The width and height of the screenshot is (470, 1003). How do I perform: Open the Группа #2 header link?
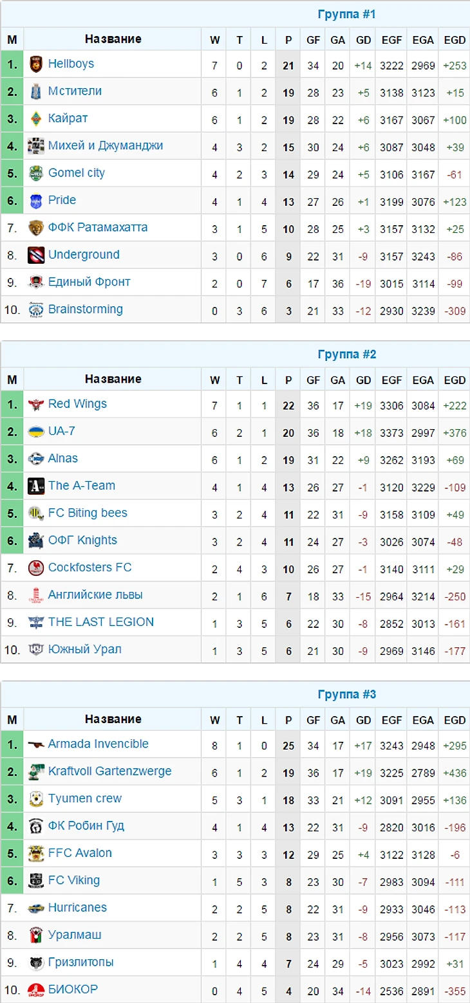(x=346, y=354)
